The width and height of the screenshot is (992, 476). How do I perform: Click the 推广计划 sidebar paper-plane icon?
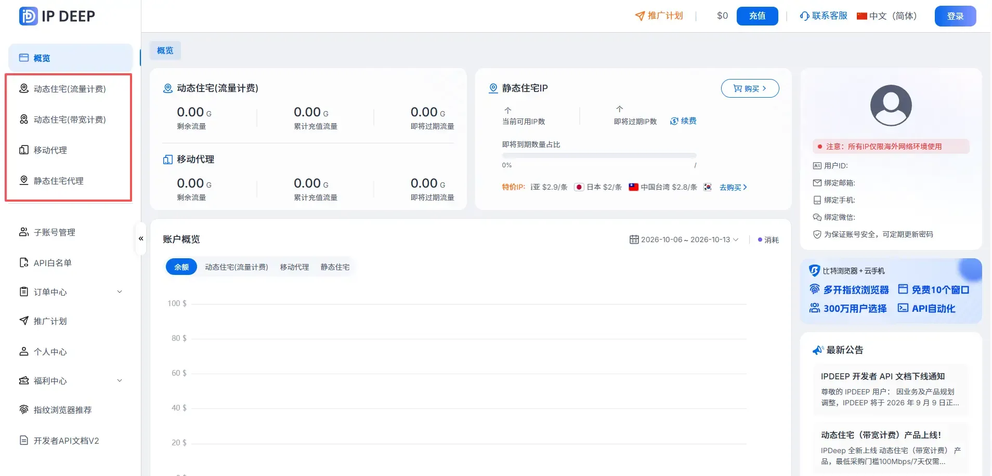[24, 321]
